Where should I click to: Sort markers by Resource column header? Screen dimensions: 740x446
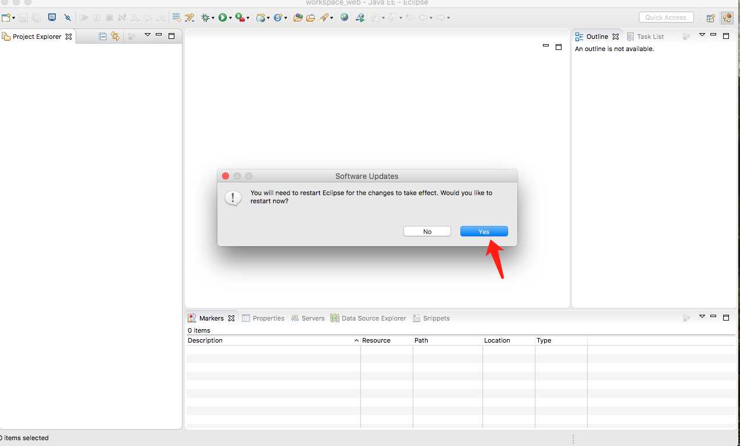387,340
